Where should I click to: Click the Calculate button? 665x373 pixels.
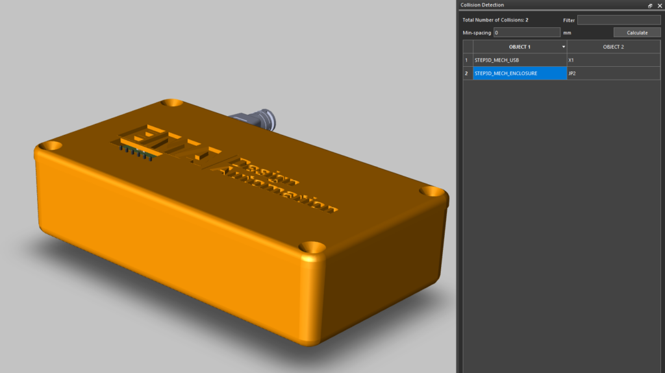(x=637, y=32)
